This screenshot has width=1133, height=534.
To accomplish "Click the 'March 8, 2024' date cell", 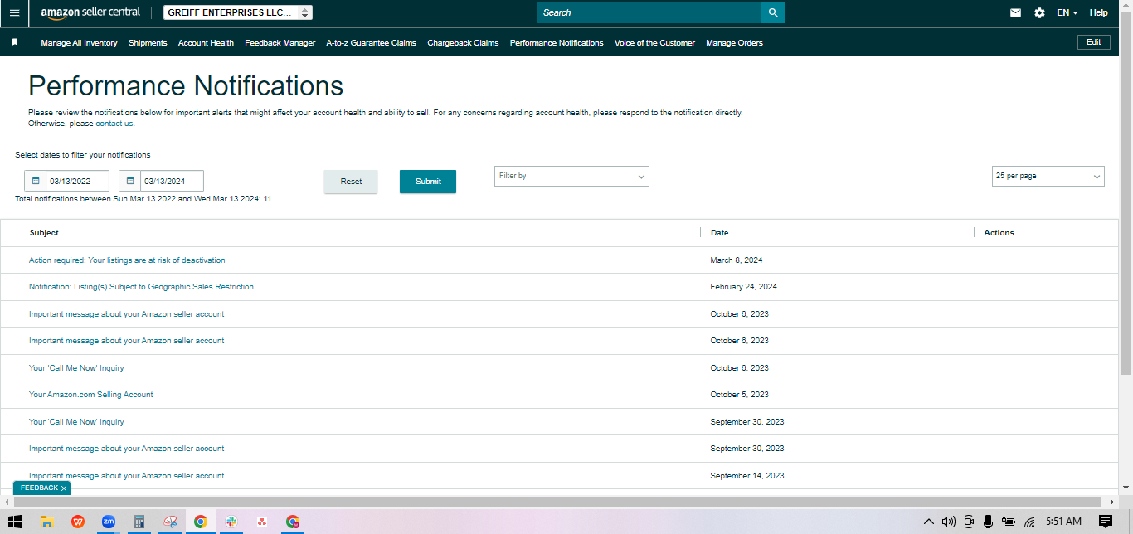I will 737,260.
